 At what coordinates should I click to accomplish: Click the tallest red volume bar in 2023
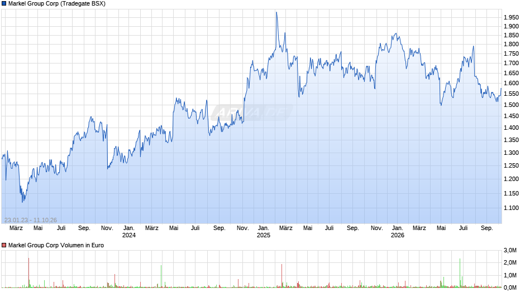pyautogui.click(x=29, y=272)
